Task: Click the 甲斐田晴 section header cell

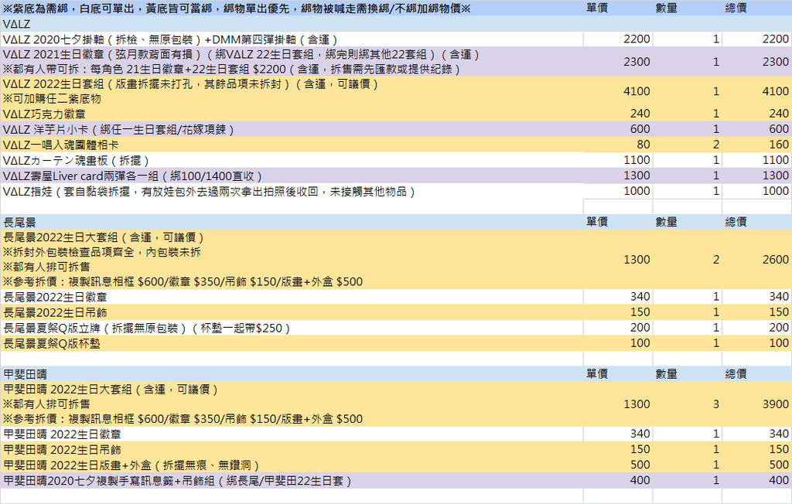Action: click(x=292, y=374)
